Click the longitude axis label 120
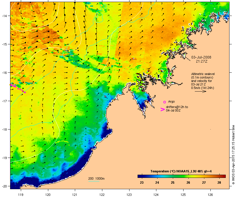This screenshot has height=197, width=237. tap(48, 195)
